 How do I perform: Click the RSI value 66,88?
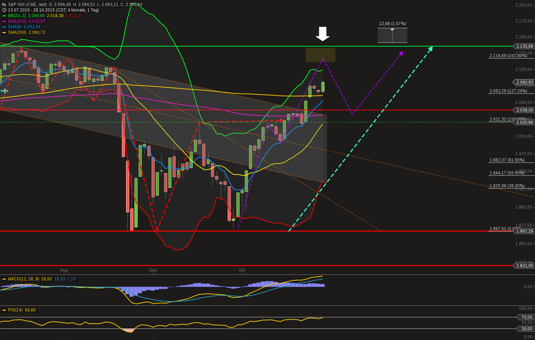pyautogui.click(x=30, y=310)
